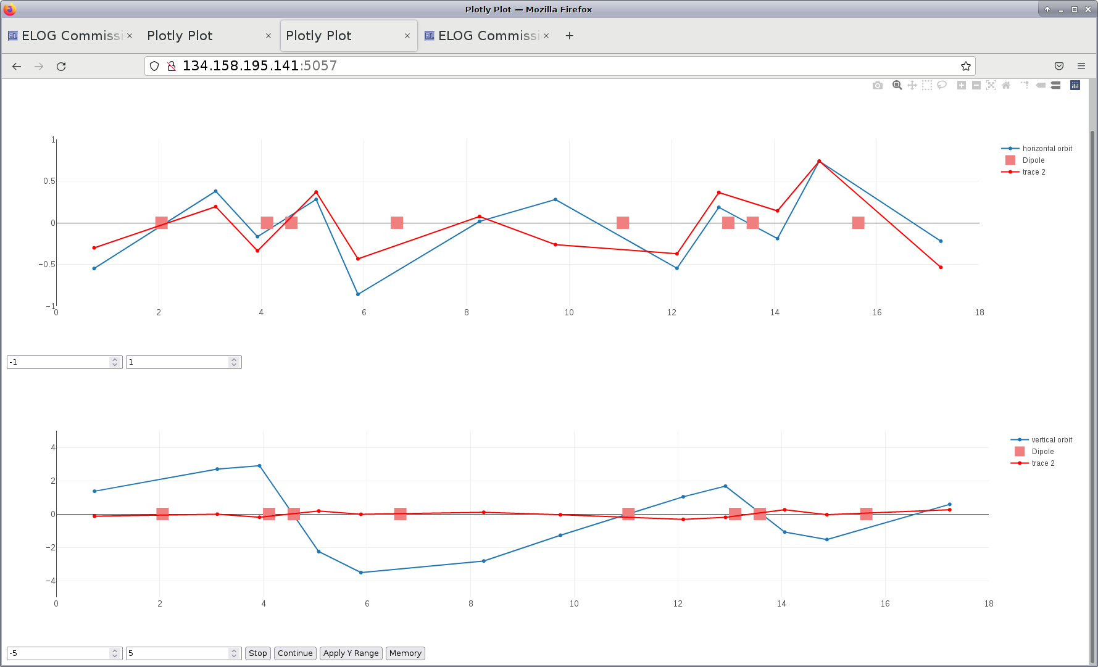Activate the lasso select tool
1098x667 pixels.
(x=941, y=85)
